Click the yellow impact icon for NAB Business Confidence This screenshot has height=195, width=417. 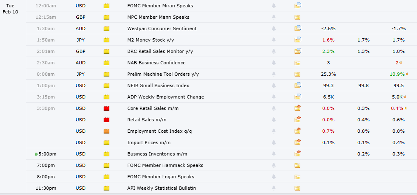click(x=107, y=63)
